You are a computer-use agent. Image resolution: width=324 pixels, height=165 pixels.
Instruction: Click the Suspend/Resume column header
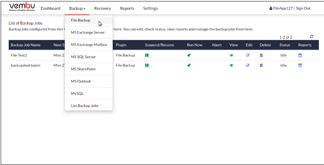coord(159,45)
